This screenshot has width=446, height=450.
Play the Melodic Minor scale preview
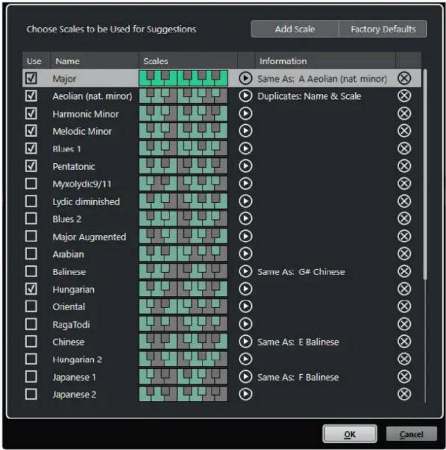[x=245, y=131]
